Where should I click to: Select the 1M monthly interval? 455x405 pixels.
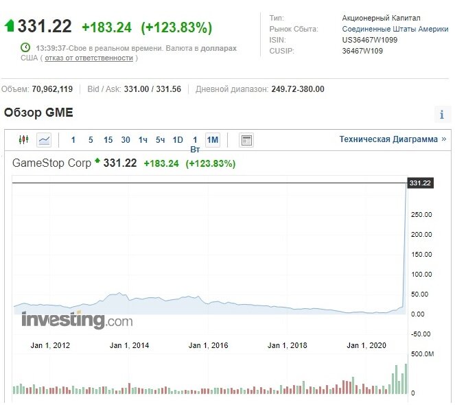point(213,140)
